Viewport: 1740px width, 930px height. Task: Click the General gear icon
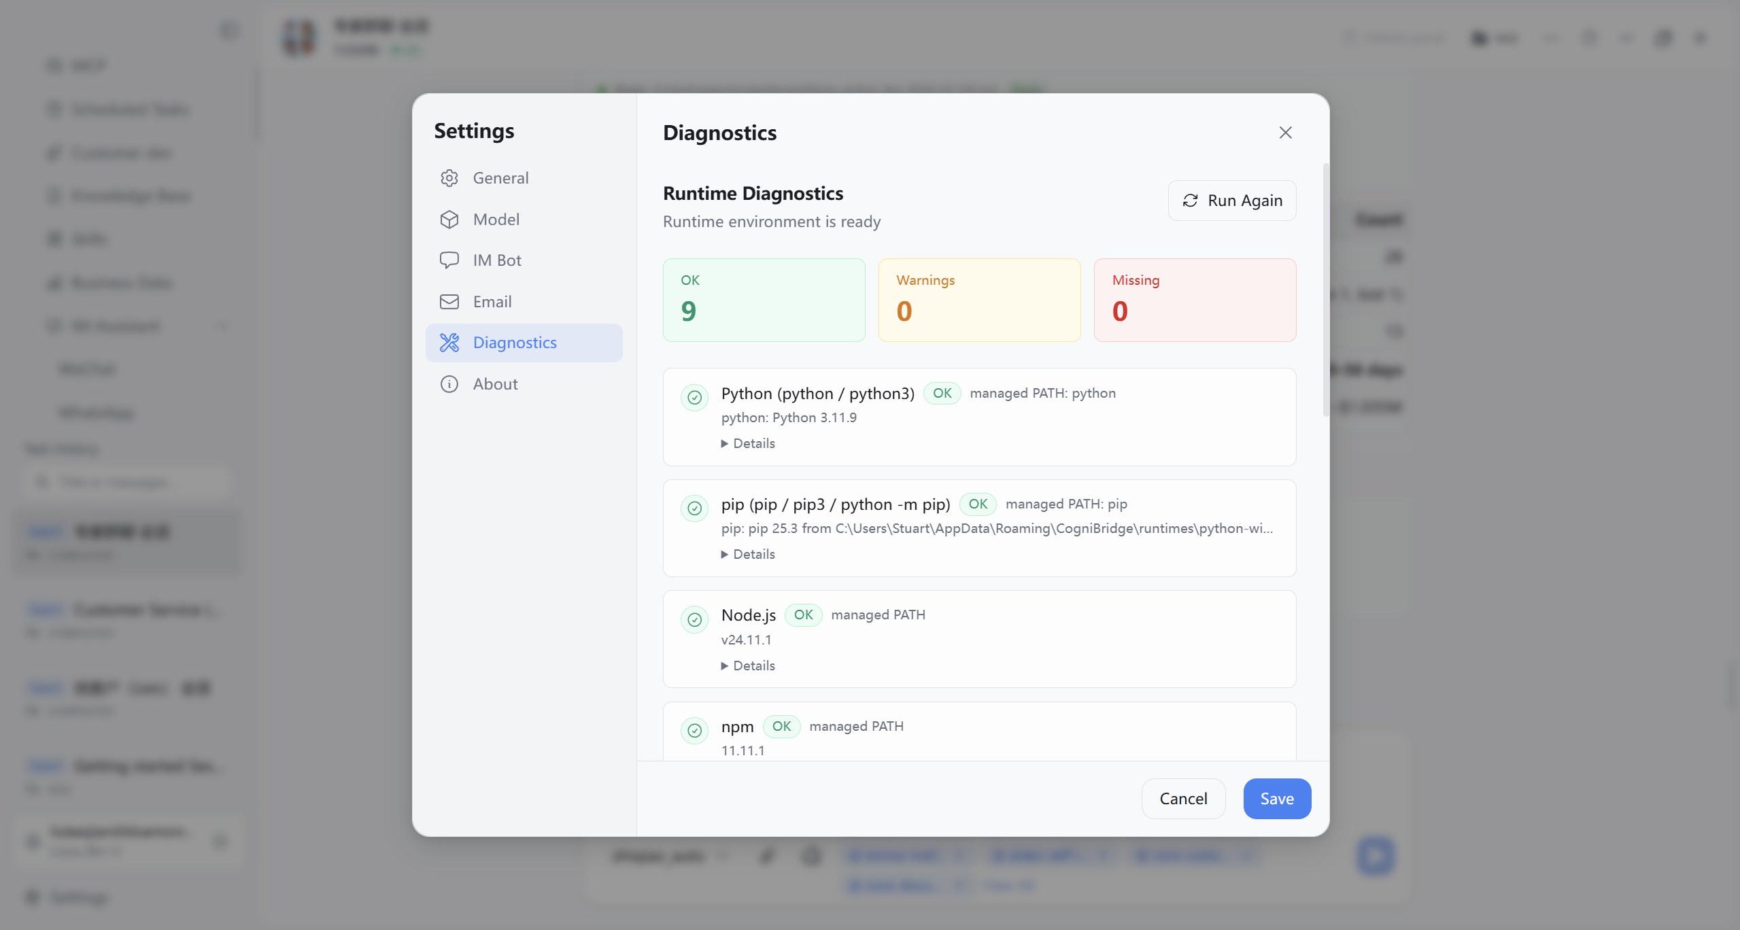(x=449, y=178)
